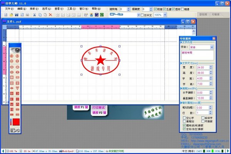The height and width of the screenshot is (154, 231).
Task: Switch to the 印章库 tab
Action: pyautogui.click(x=216, y=15)
